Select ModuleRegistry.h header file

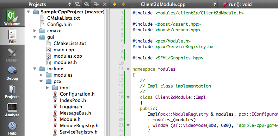point(79,125)
